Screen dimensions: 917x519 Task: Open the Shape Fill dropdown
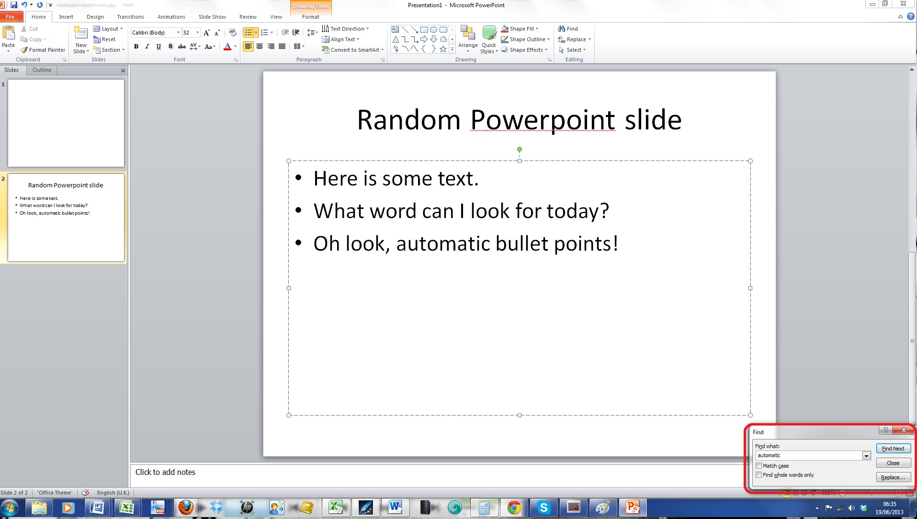[x=537, y=29]
